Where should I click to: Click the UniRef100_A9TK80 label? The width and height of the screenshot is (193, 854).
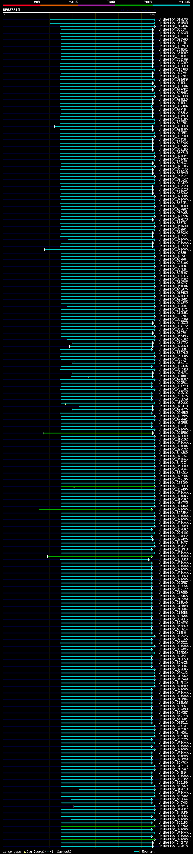tap(173, 129)
